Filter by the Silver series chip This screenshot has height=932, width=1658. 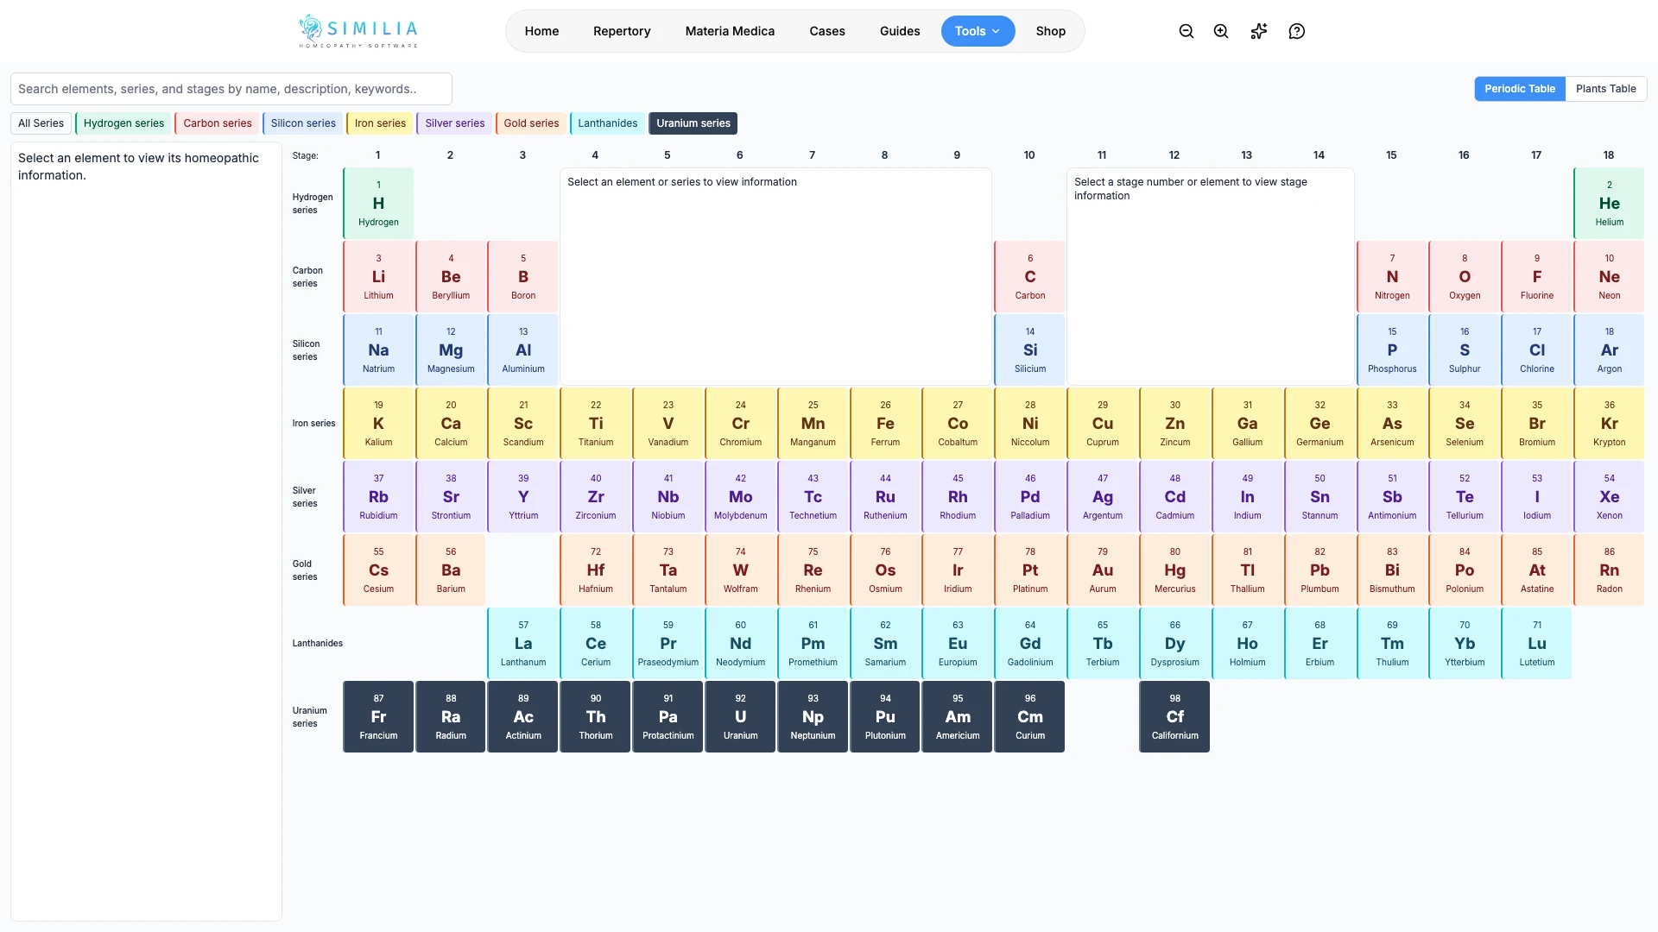point(454,123)
